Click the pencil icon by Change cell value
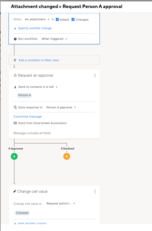Screen dimensions: 152x231 15,191
